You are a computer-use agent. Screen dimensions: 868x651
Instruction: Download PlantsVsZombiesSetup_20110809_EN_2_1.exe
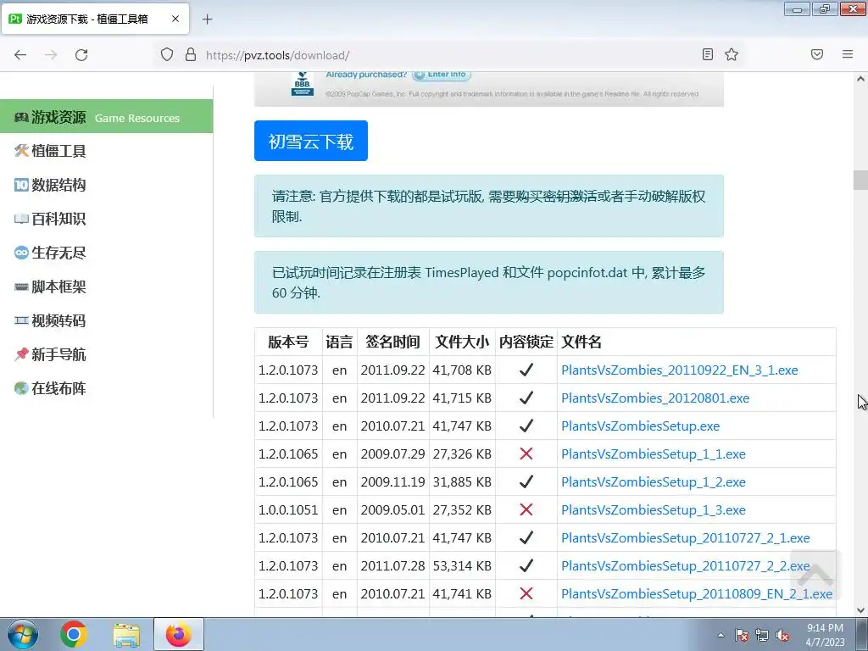pos(697,593)
